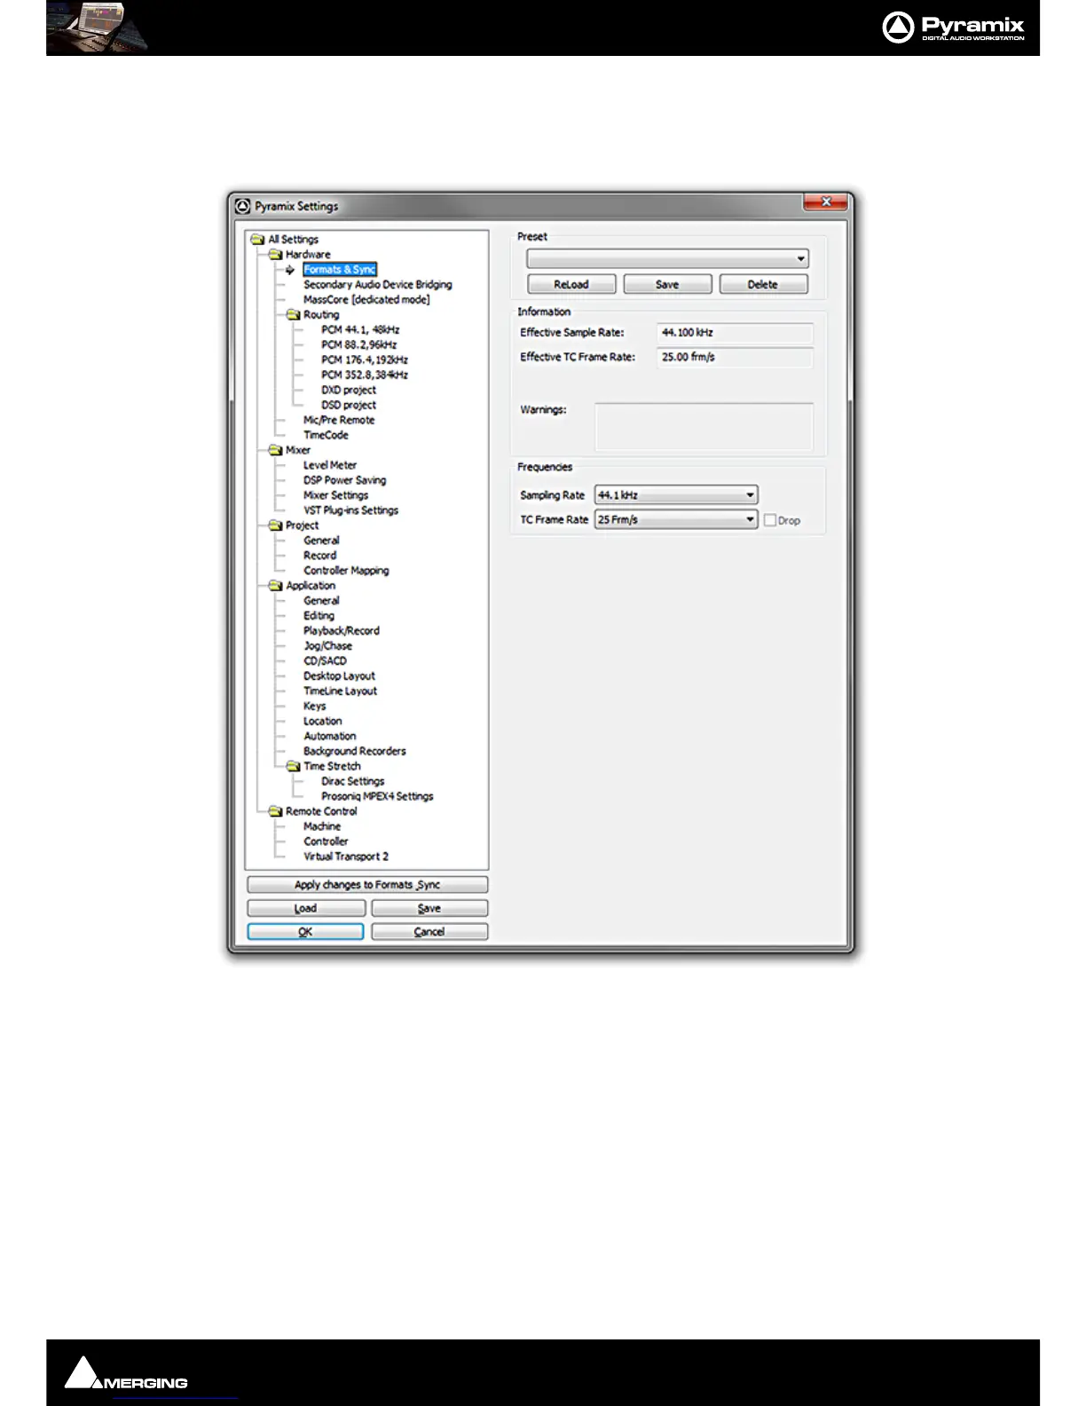
Task: Click the Remote Control folder icon
Action: coord(276,812)
